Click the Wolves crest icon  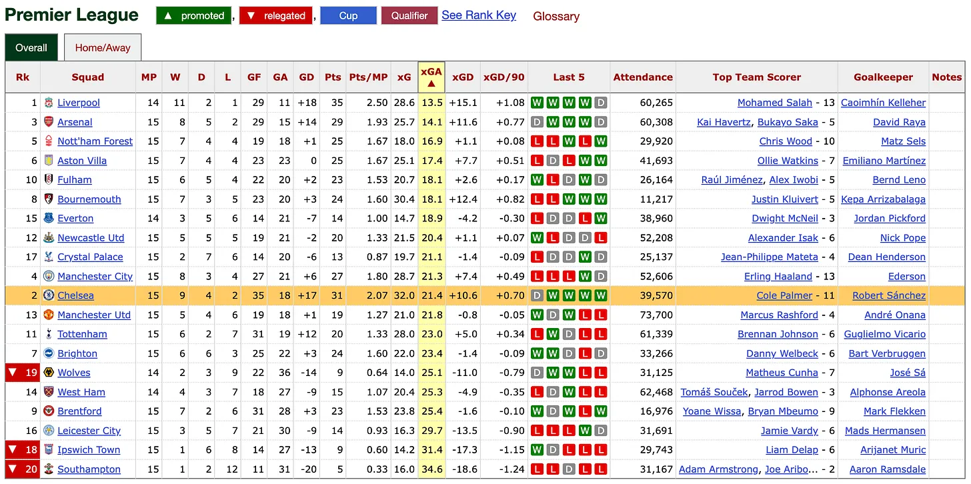[x=49, y=373]
